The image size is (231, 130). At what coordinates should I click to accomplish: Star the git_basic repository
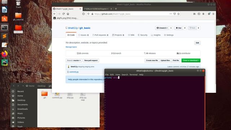coord(179,28)
